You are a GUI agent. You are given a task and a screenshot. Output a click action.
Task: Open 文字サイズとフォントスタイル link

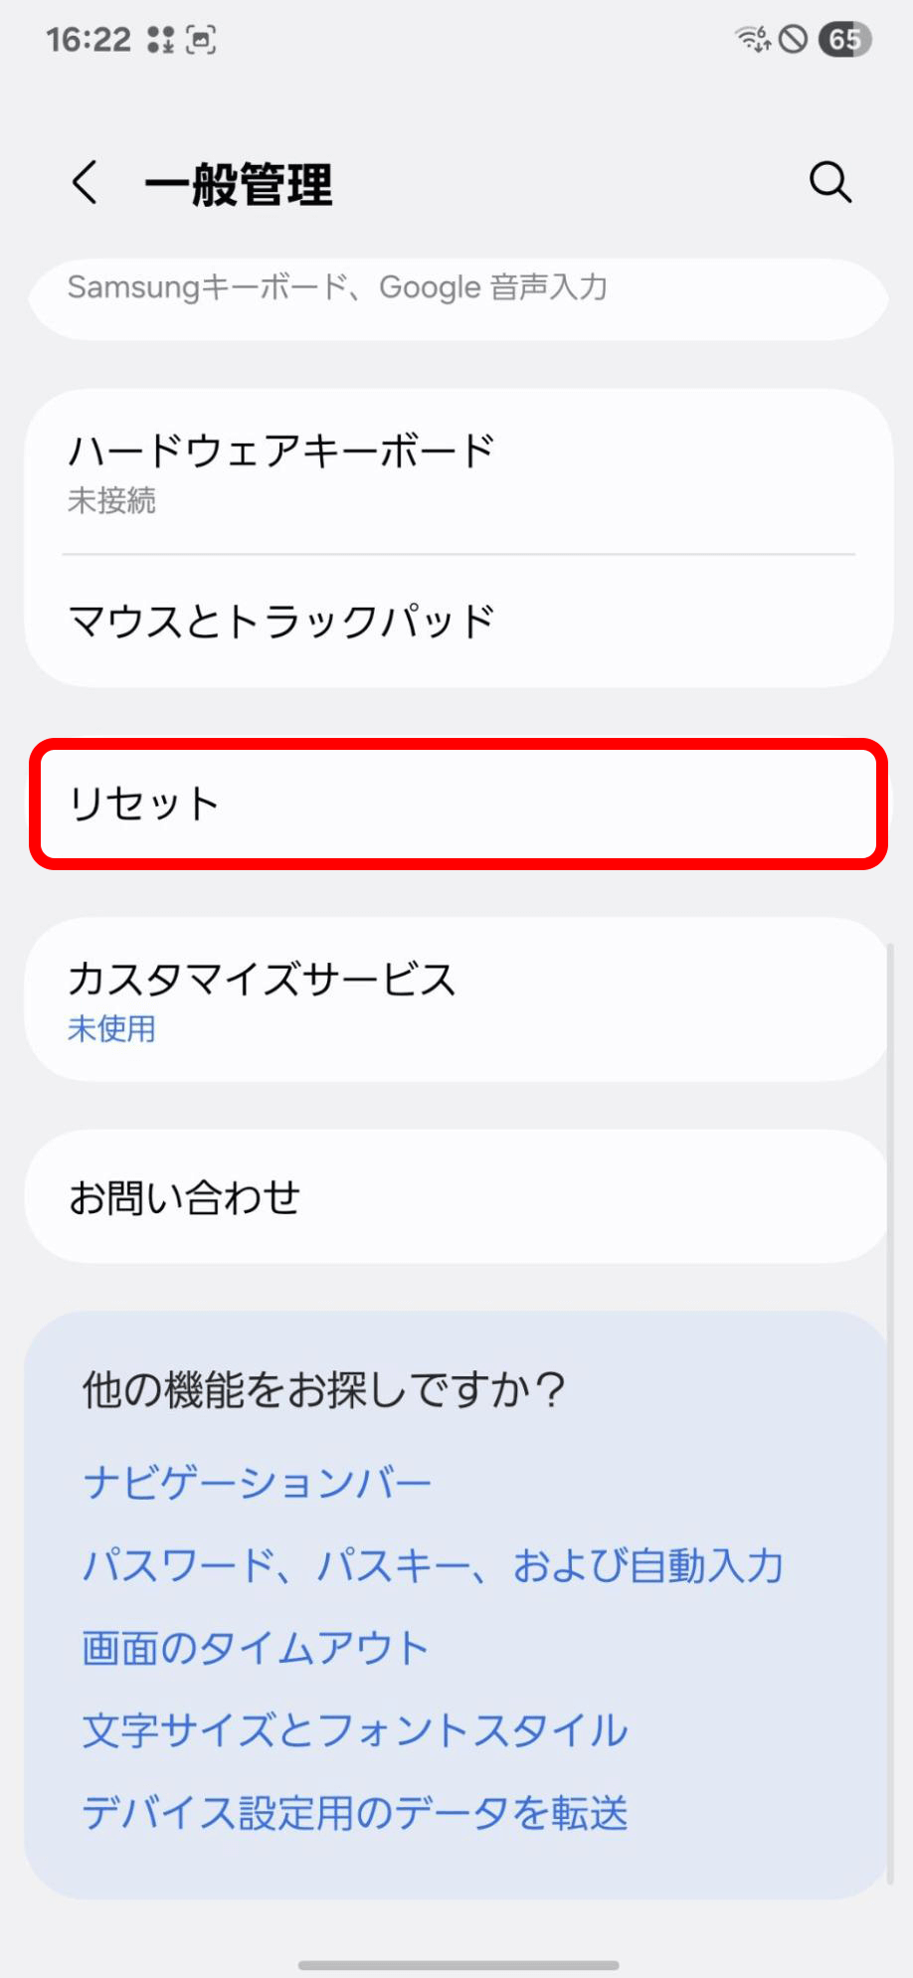tap(354, 1730)
